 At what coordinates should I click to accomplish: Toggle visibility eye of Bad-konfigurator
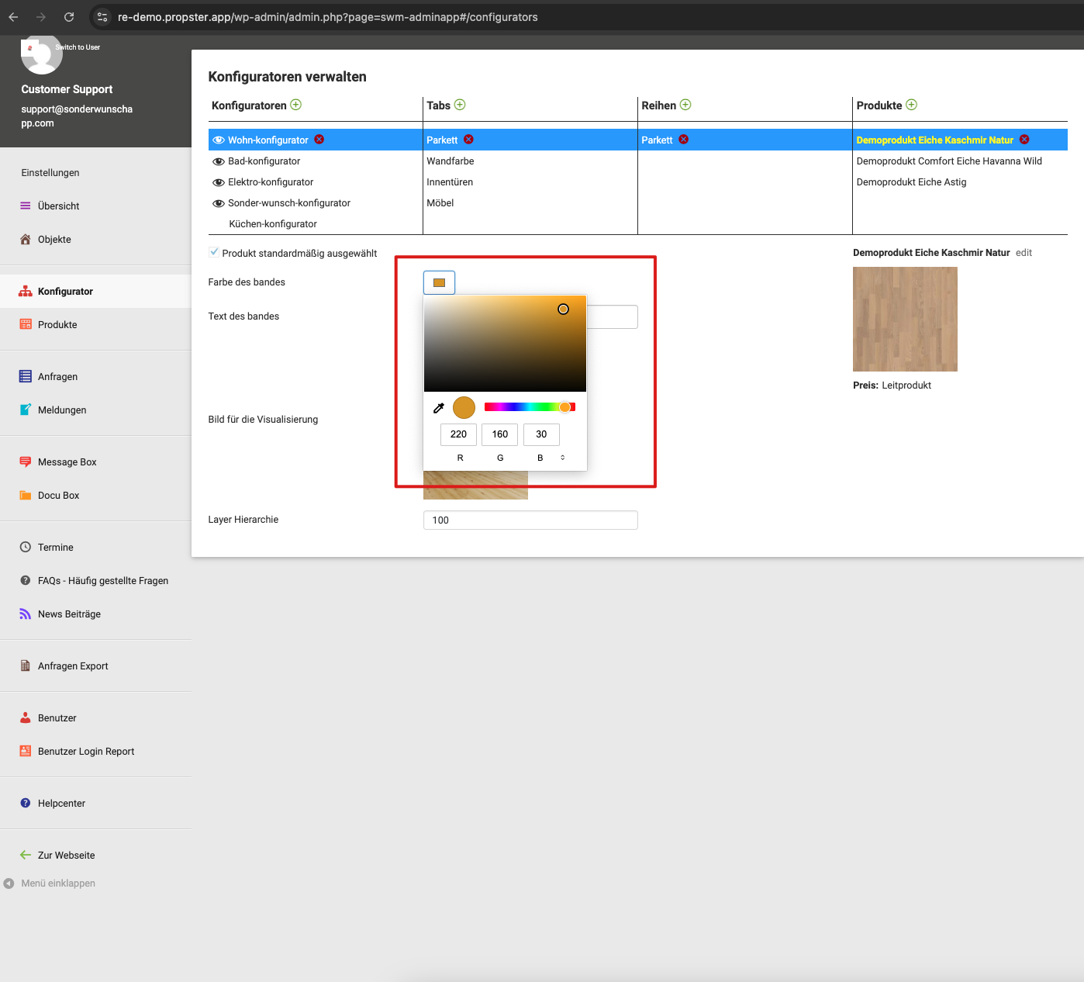tap(219, 161)
